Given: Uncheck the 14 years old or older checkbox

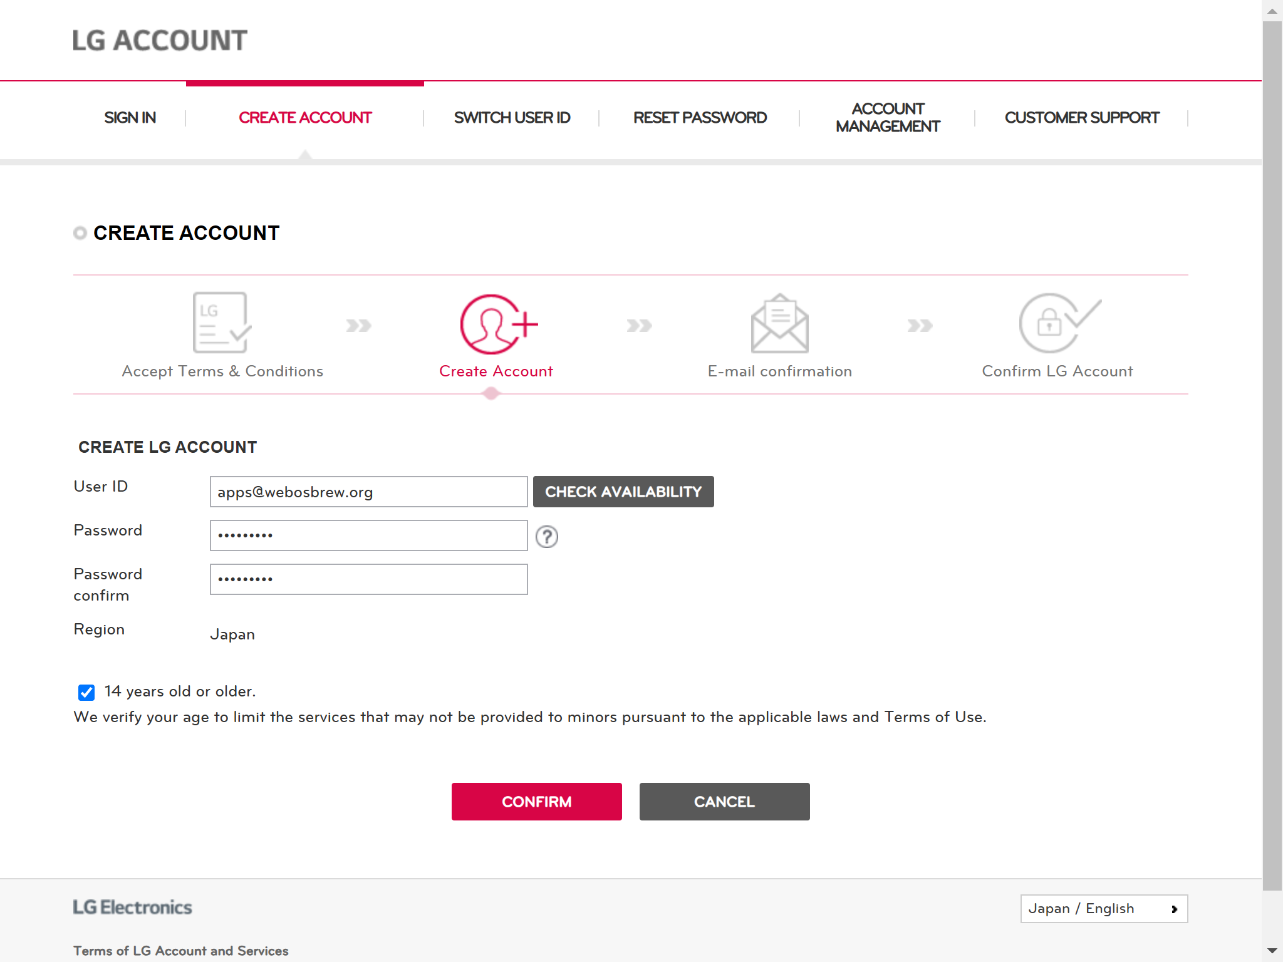Looking at the screenshot, I should (86, 692).
